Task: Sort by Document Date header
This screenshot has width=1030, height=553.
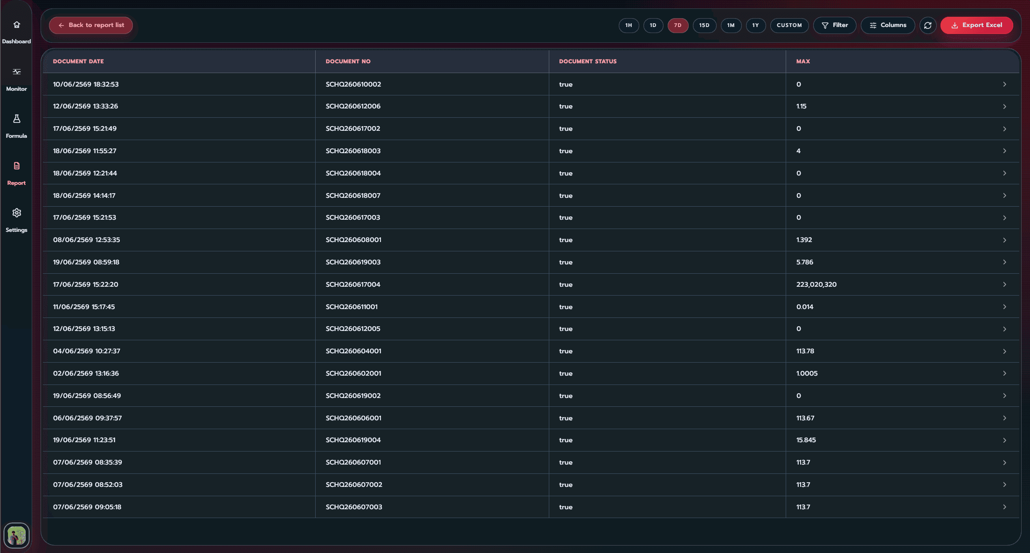Action: coord(78,61)
